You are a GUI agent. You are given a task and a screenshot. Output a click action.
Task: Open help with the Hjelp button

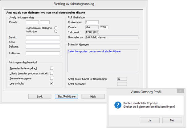93,96
